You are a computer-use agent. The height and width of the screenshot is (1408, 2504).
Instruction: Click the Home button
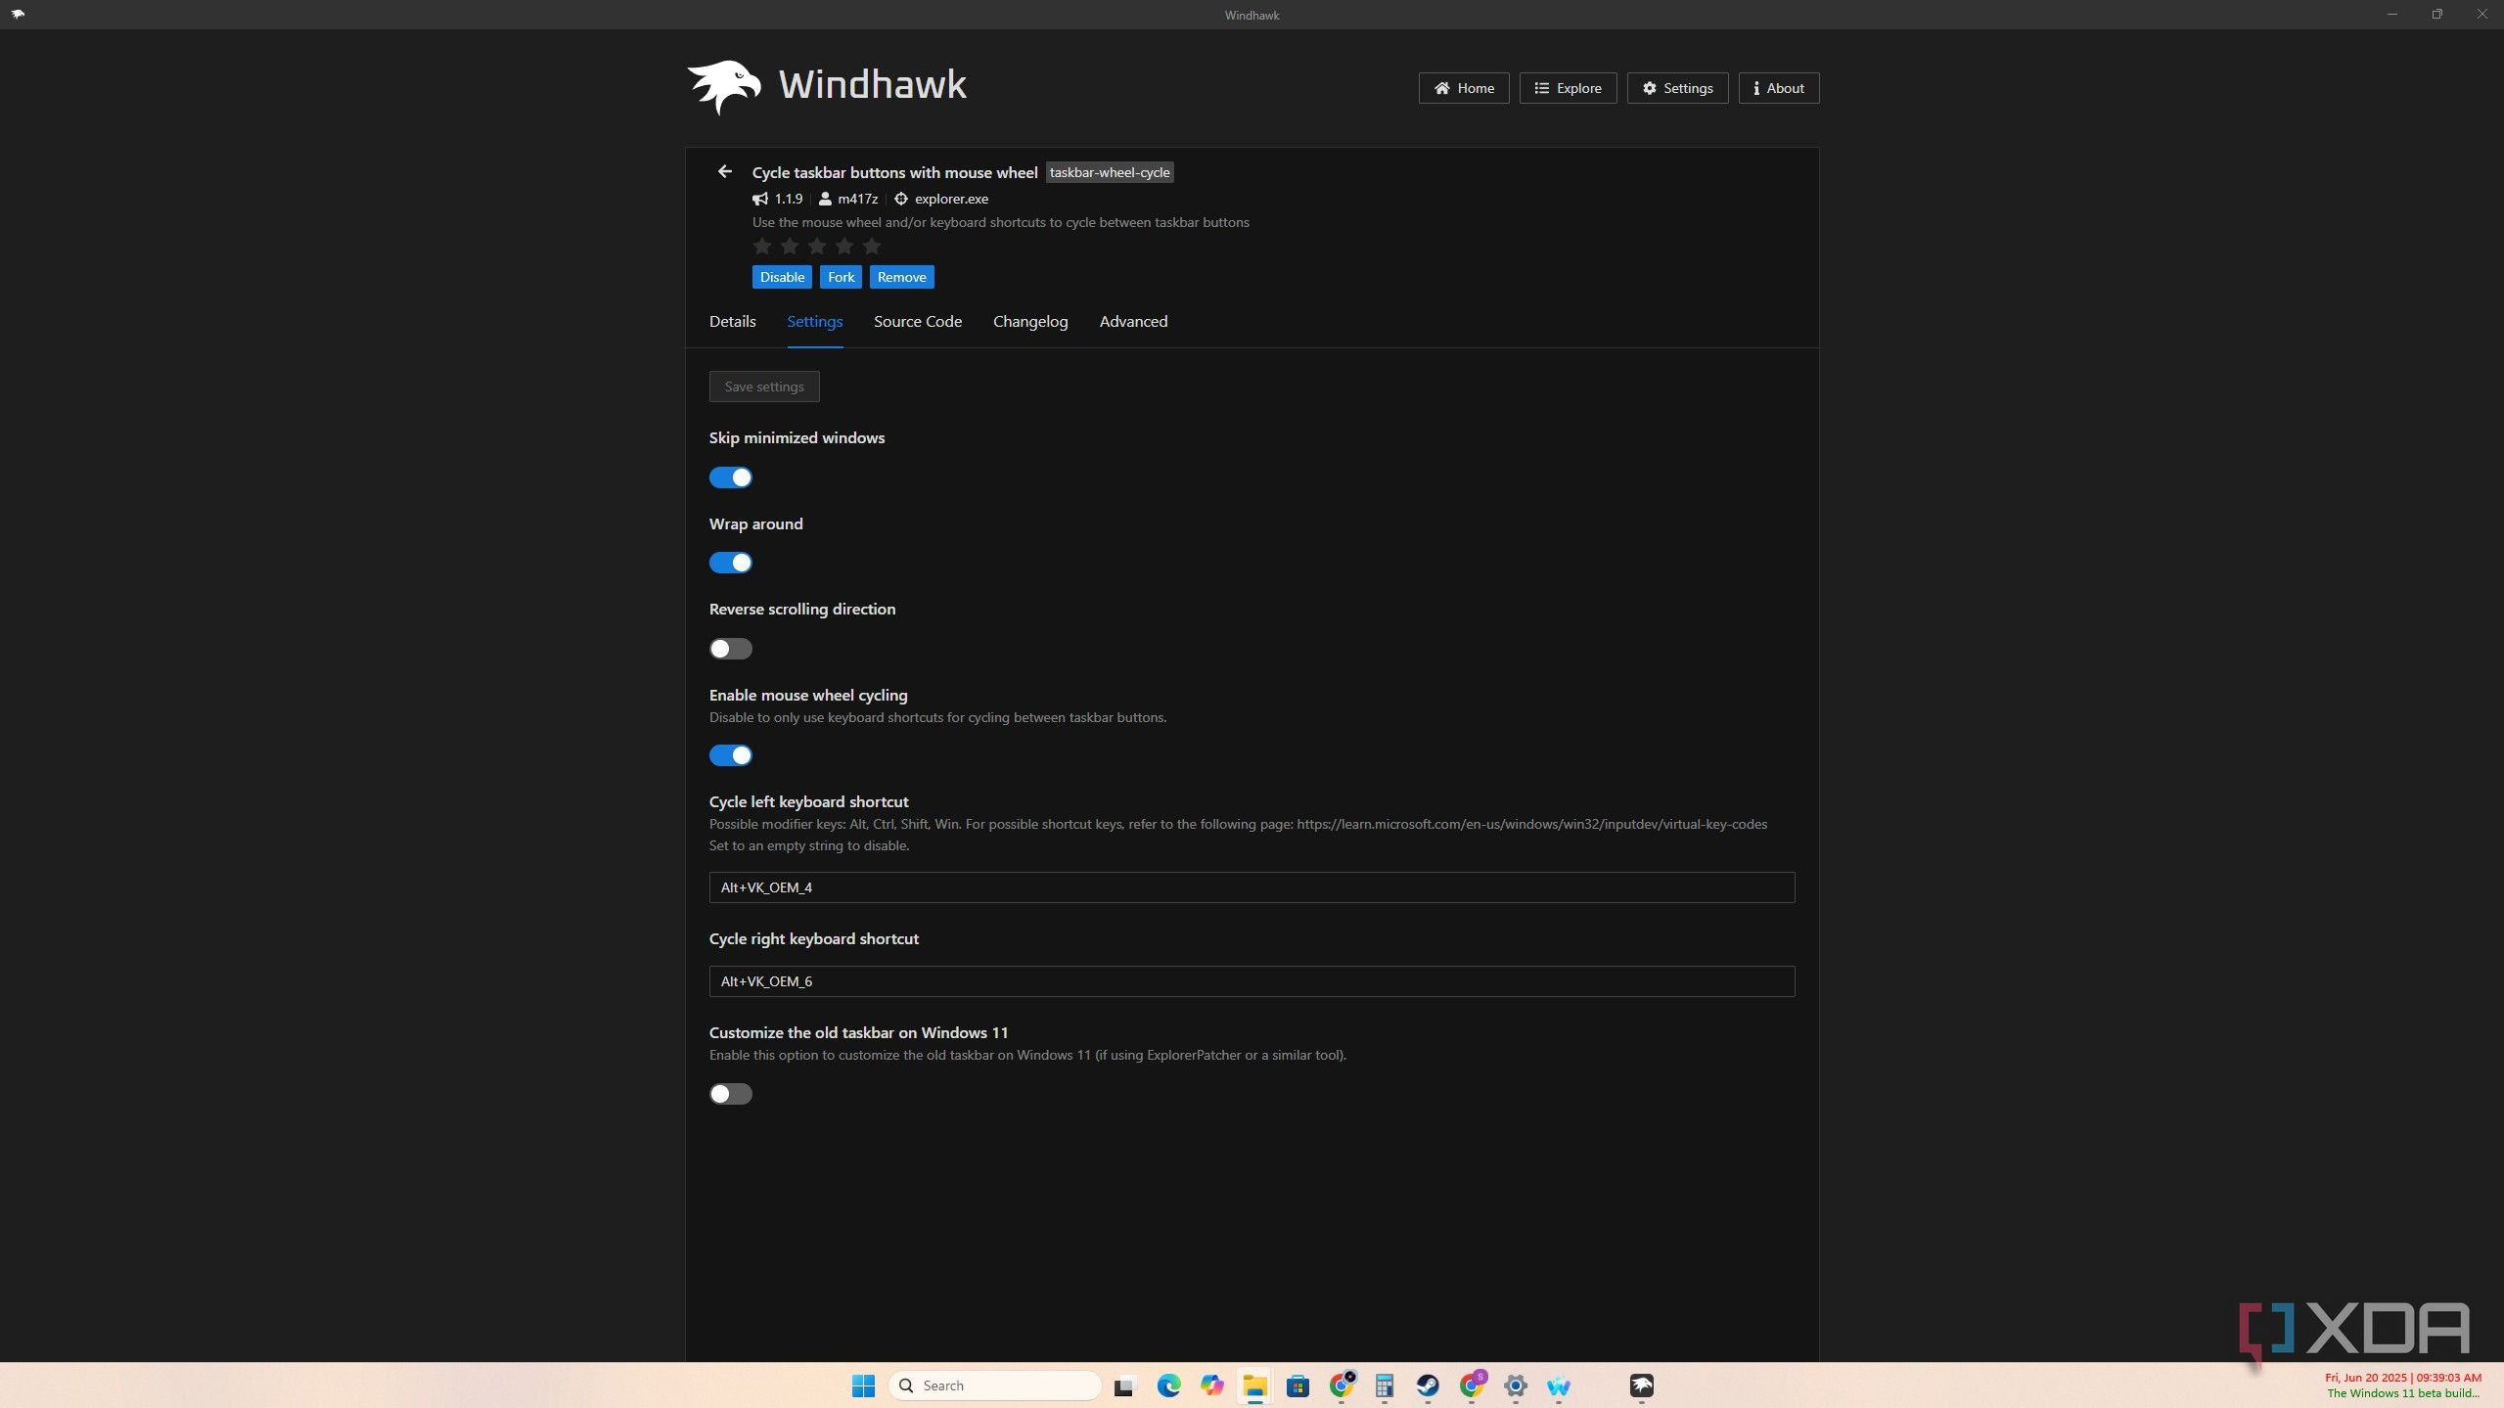(1463, 88)
